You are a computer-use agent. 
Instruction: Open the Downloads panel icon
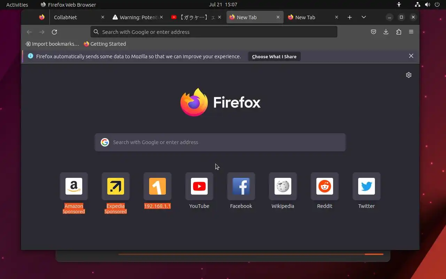[386, 32]
